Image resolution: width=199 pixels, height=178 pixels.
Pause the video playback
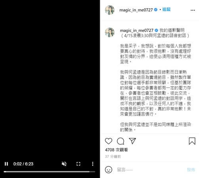[x=6, y=164]
